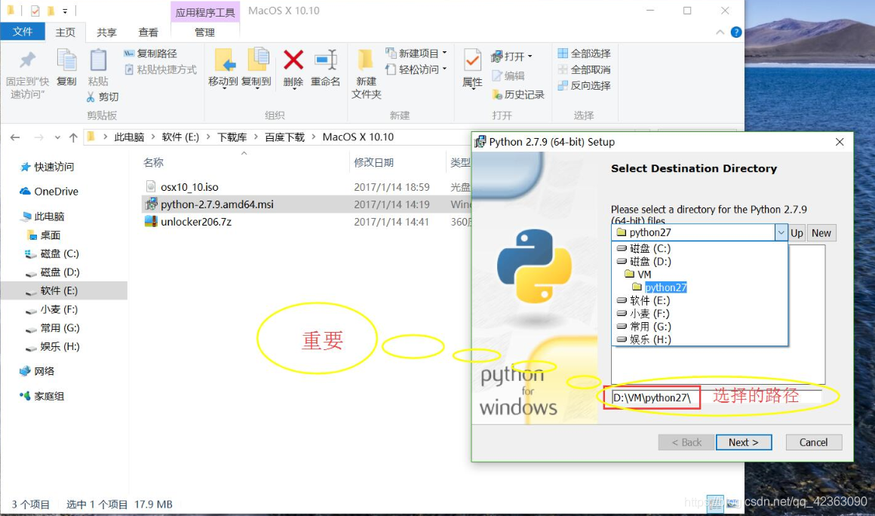Click 百度下载 in the address path

[x=284, y=137]
